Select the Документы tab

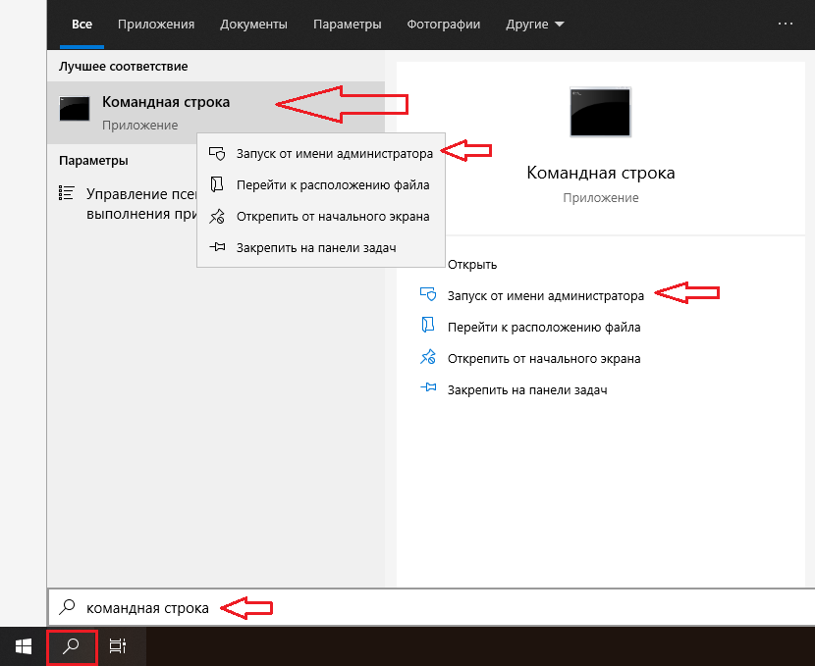(253, 24)
